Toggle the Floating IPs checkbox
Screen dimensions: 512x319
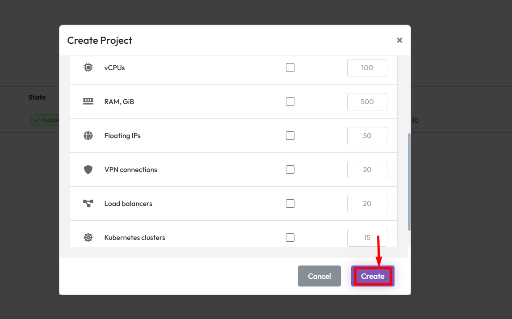pyautogui.click(x=290, y=135)
